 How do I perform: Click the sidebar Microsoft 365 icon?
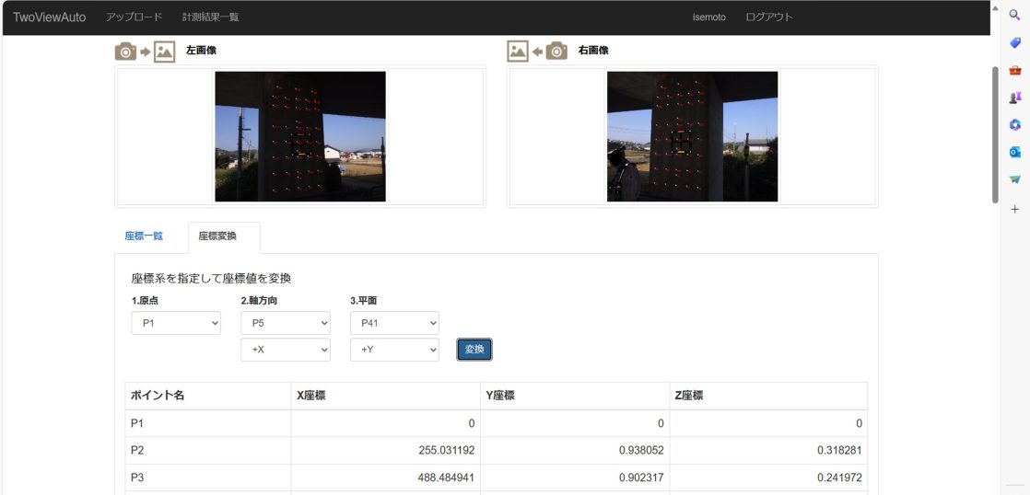pos(1015,124)
